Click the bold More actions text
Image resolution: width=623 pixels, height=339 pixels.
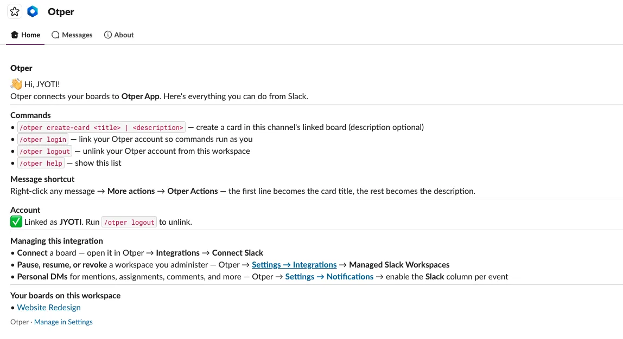tap(131, 191)
